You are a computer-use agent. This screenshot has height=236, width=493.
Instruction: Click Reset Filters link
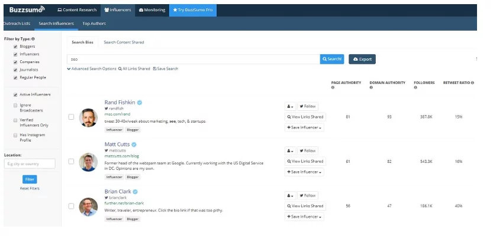coord(30,189)
